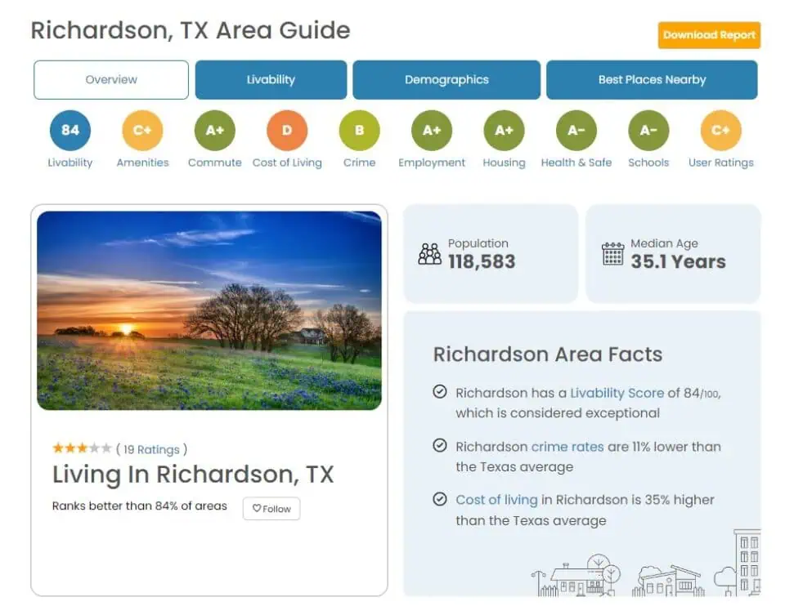The height and width of the screenshot is (615, 785).
Task: Click the Livability Score link in Area Facts
Action: (617, 393)
